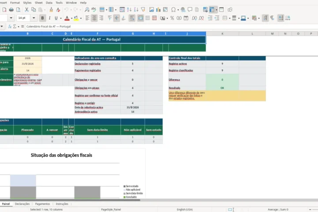Activate the Clone Formatting paintbrush
Image resolution: width=318 pixels, height=212 pixels.
pos(51,10)
